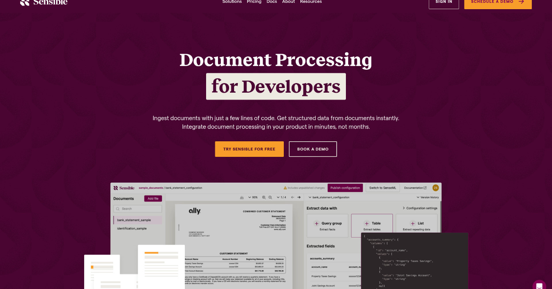Open the Solutions menu
552x289 pixels.
click(232, 2)
